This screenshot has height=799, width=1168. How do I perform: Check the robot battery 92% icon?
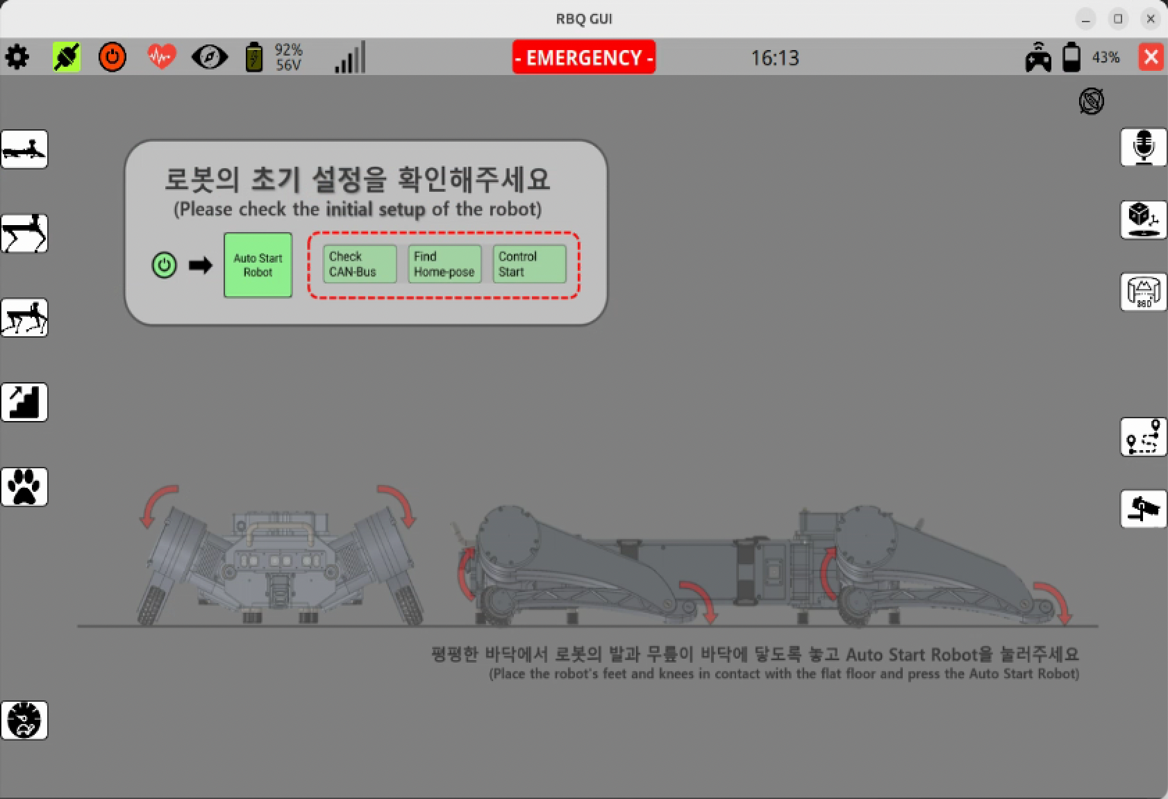point(255,57)
